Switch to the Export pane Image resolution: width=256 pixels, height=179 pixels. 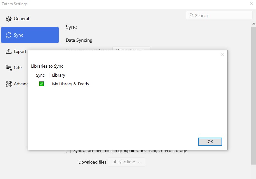pos(20,51)
